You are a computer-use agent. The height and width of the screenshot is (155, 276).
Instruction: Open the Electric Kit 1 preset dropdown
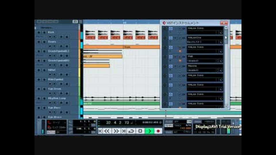pyautogui.click(x=201, y=42)
